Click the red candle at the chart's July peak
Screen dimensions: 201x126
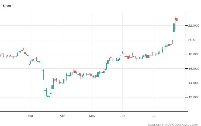[x=177, y=19]
